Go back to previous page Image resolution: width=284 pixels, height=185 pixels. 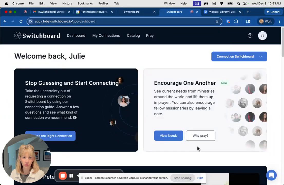[5, 21]
